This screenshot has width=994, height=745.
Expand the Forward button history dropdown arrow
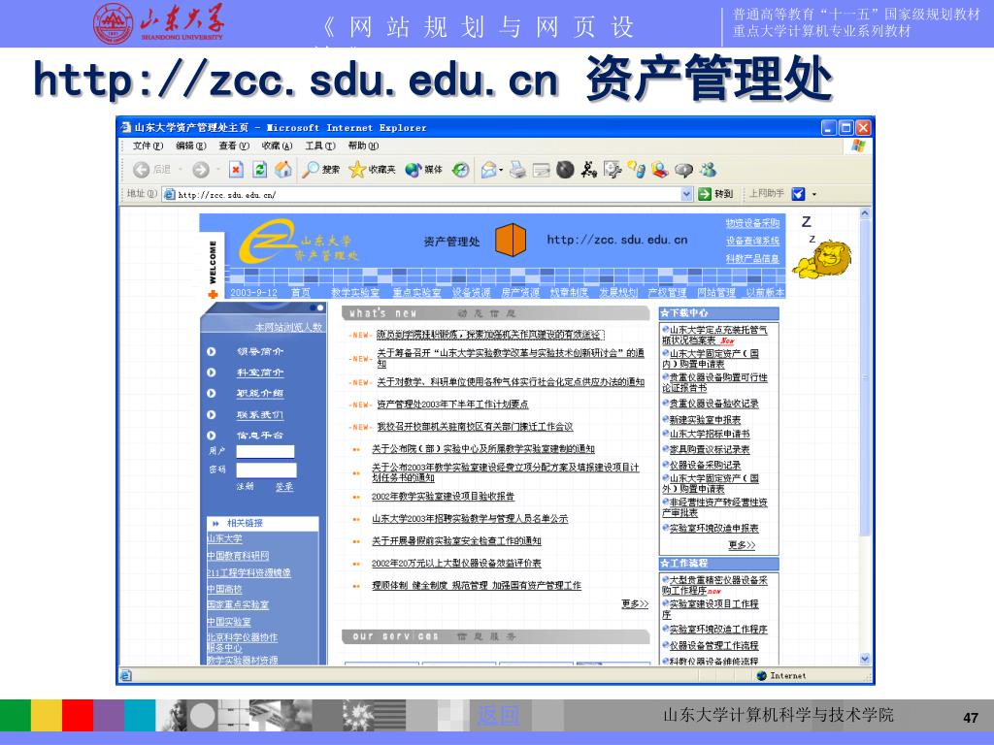point(218,170)
